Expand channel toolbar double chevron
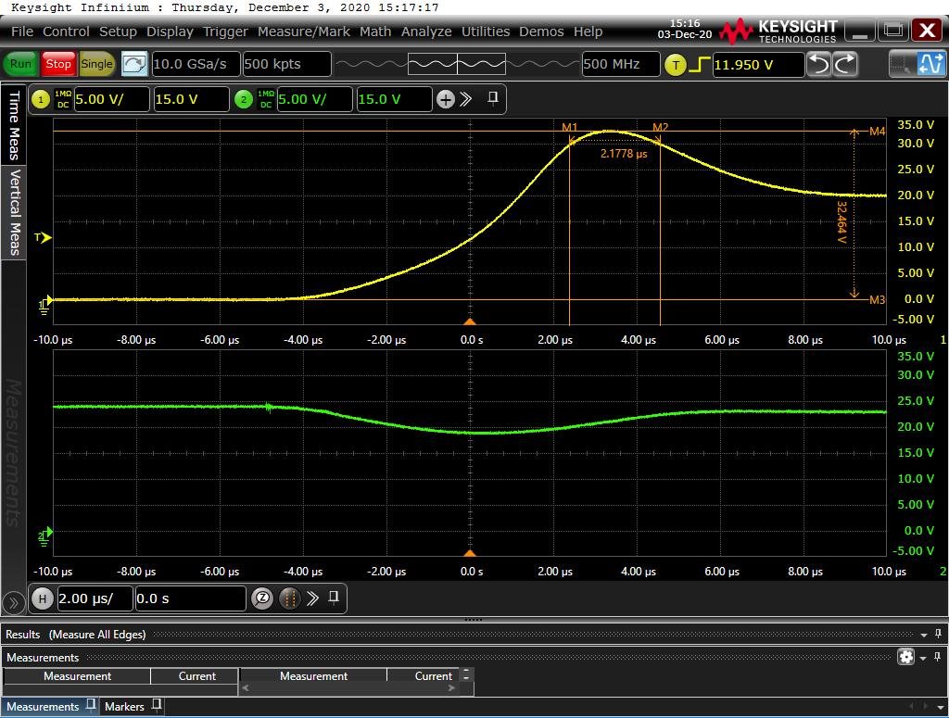This screenshot has height=718, width=949. pyautogui.click(x=466, y=99)
